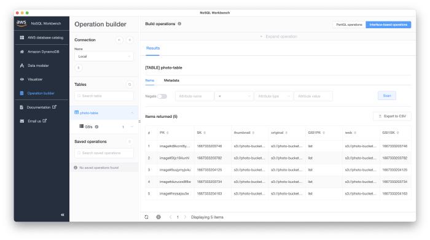Expand GSIs row chevron

coord(132,127)
